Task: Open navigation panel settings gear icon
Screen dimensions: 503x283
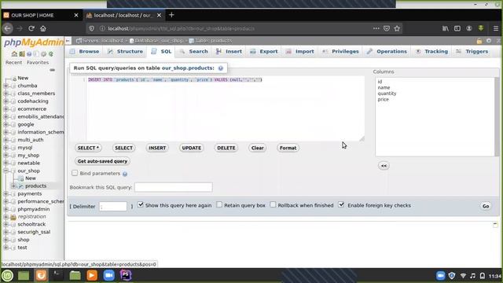Action: [x=44, y=54]
